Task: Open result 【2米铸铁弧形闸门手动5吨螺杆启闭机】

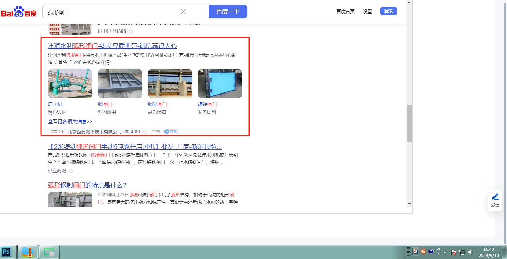Action: point(135,146)
